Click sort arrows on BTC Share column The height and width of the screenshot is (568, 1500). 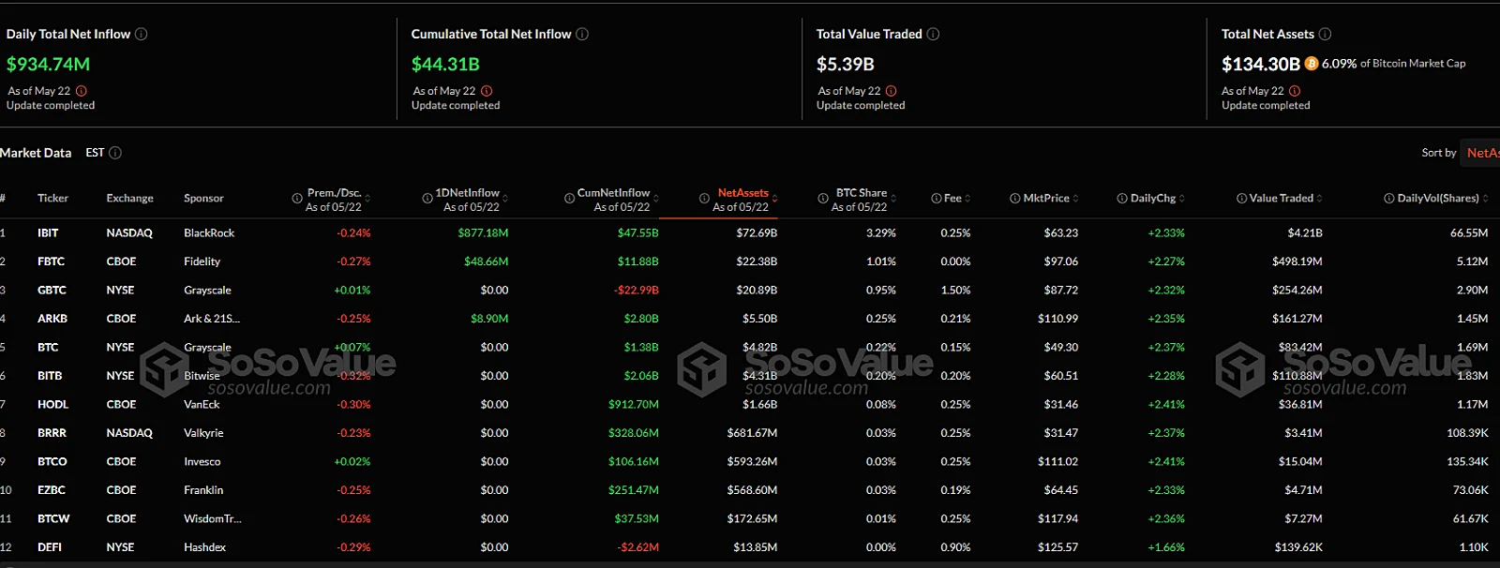(x=893, y=199)
